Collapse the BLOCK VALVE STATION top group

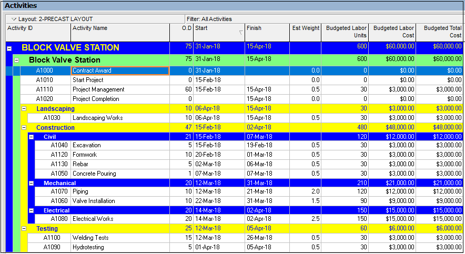coord(9,48)
